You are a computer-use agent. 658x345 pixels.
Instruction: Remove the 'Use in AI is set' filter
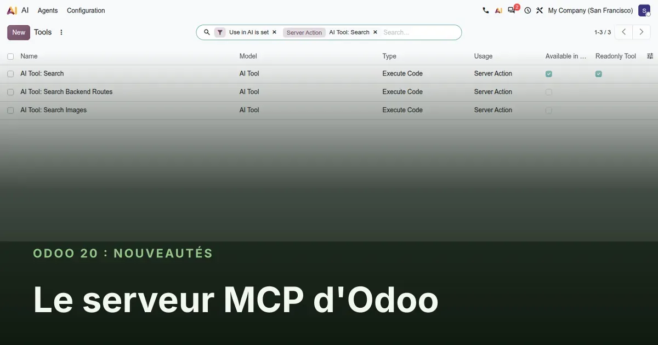[x=274, y=32]
